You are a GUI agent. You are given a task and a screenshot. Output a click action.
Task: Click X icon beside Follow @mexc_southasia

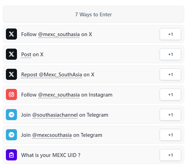click(x=11, y=34)
